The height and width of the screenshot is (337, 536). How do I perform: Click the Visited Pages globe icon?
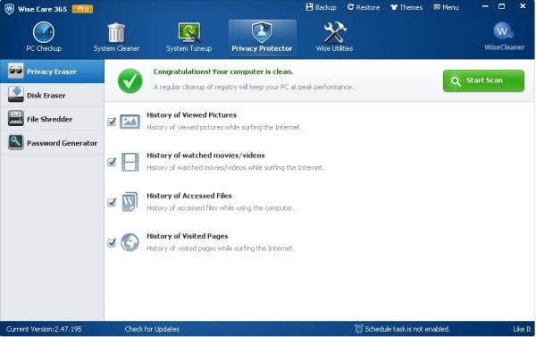click(130, 242)
